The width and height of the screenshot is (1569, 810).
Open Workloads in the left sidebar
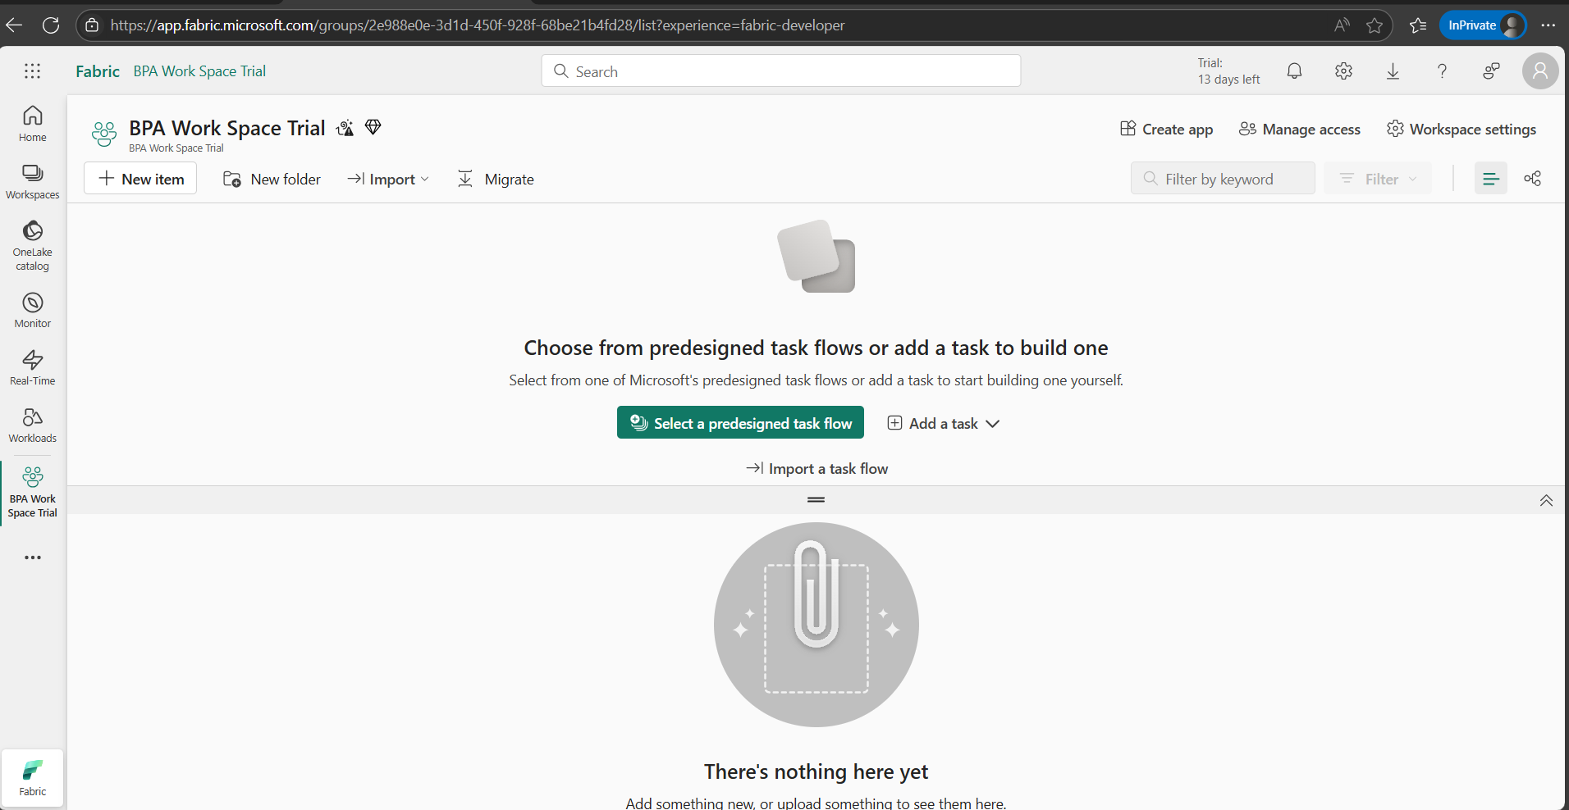pos(33,425)
